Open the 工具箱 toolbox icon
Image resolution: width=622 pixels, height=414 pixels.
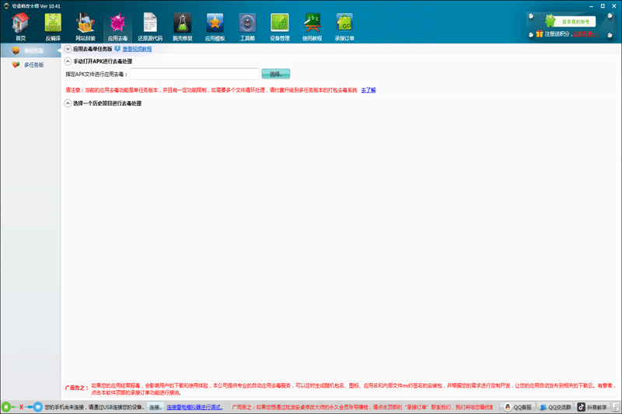click(247, 26)
